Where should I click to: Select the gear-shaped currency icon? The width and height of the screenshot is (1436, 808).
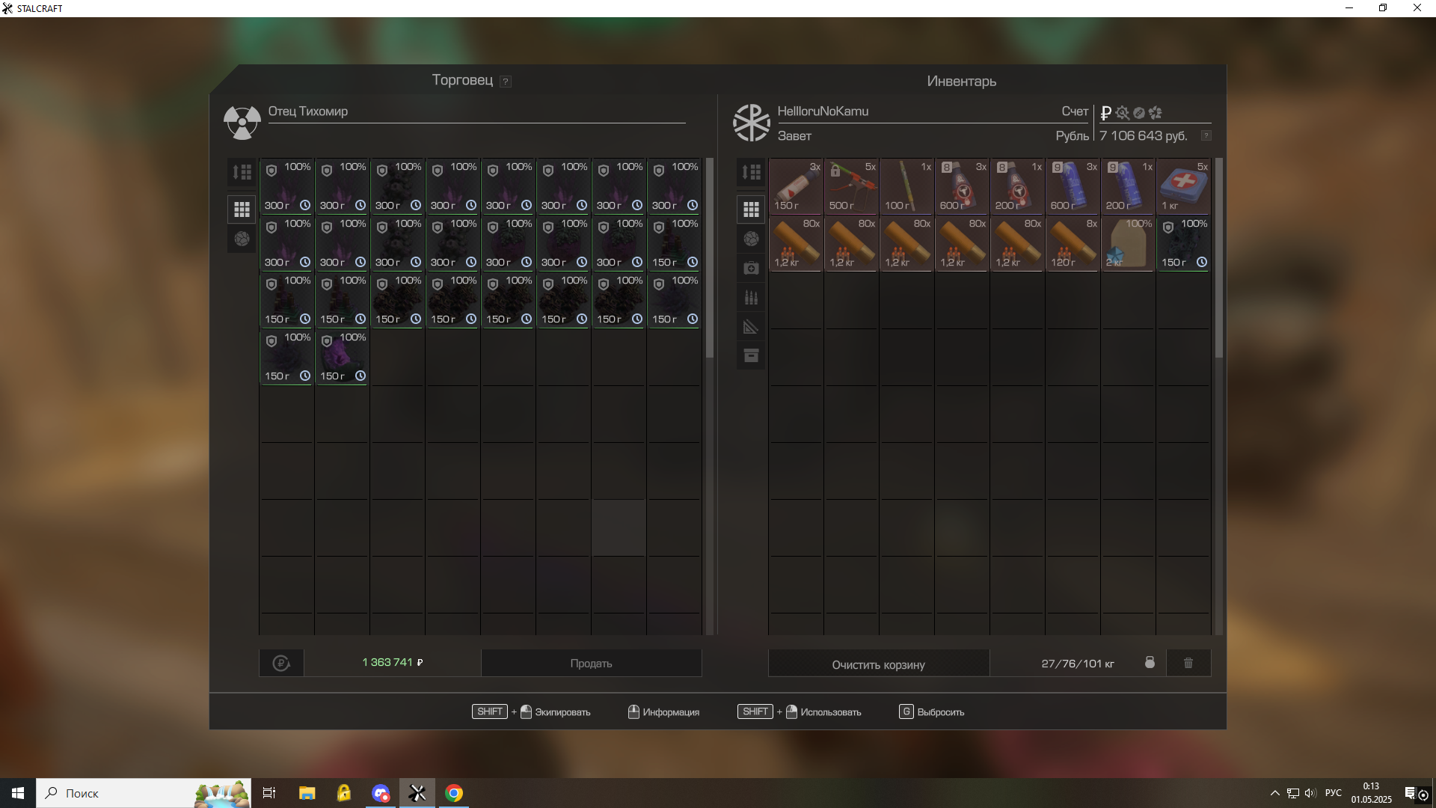1123,113
